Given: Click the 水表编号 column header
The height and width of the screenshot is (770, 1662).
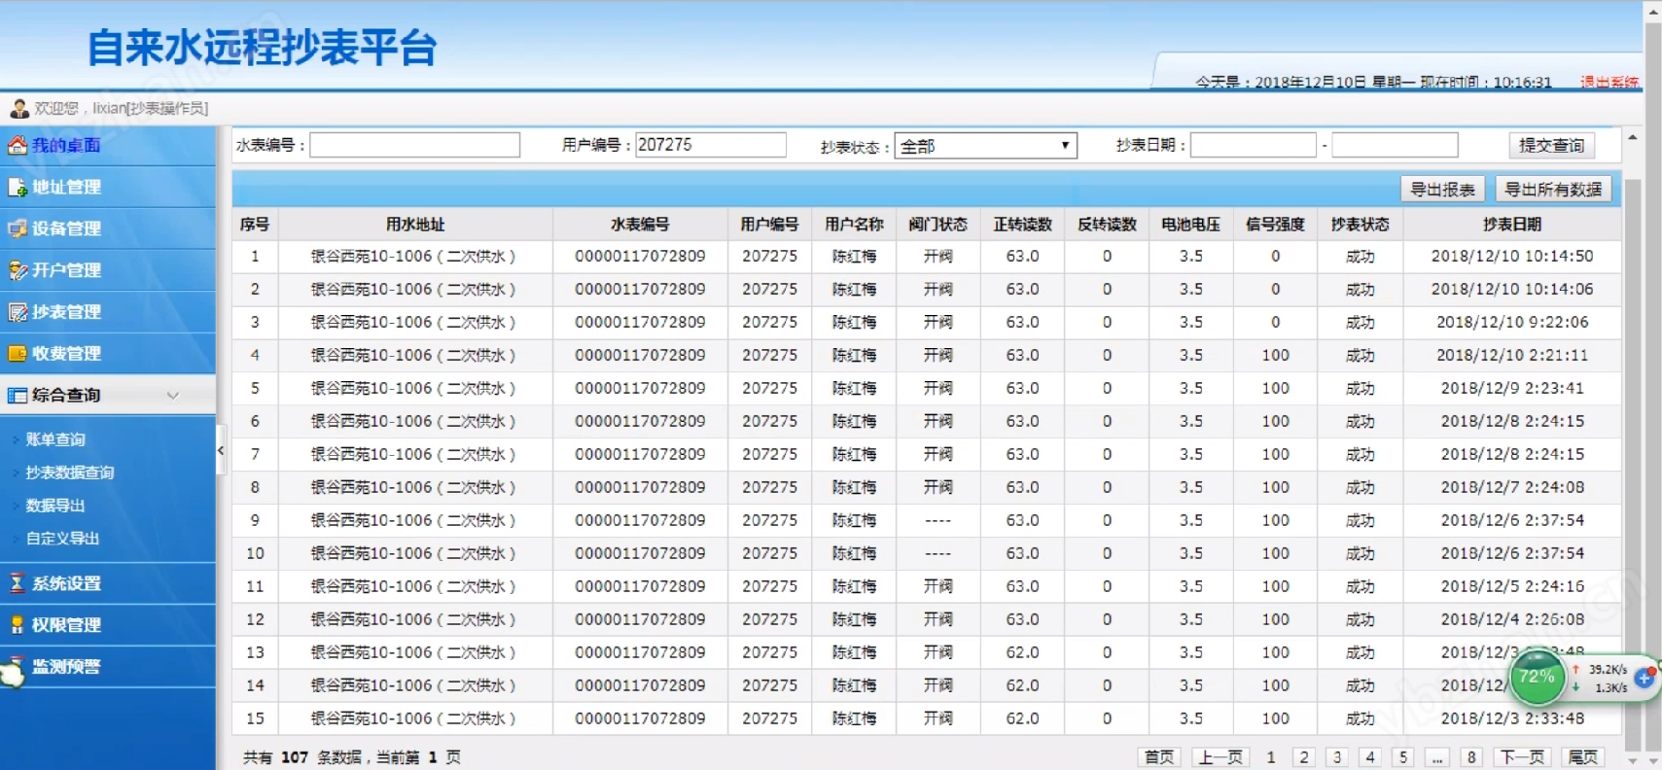Looking at the screenshot, I should pyautogui.click(x=640, y=225).
